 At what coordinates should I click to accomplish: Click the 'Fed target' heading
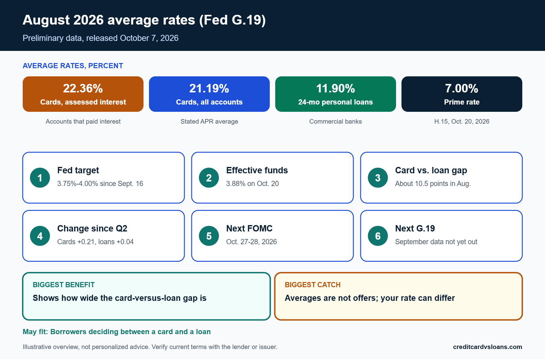[78, 170]
